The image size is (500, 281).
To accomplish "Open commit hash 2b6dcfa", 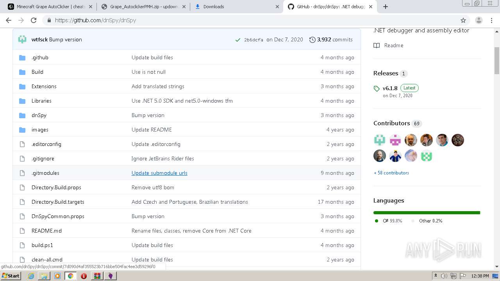I will click(x=254, y=40).
